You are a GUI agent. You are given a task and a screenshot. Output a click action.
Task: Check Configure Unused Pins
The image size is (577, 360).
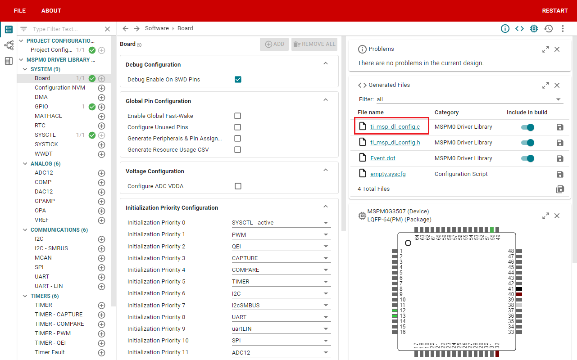[x=238, y=127]
